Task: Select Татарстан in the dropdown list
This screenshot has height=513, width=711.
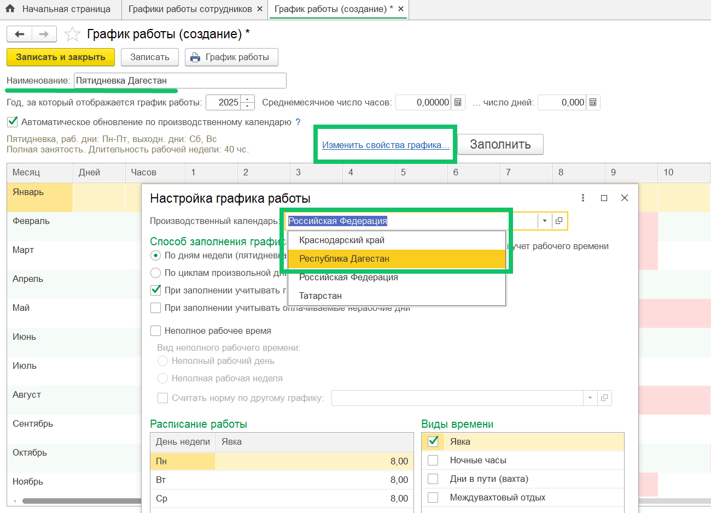Action: click(x=320, y=296)
